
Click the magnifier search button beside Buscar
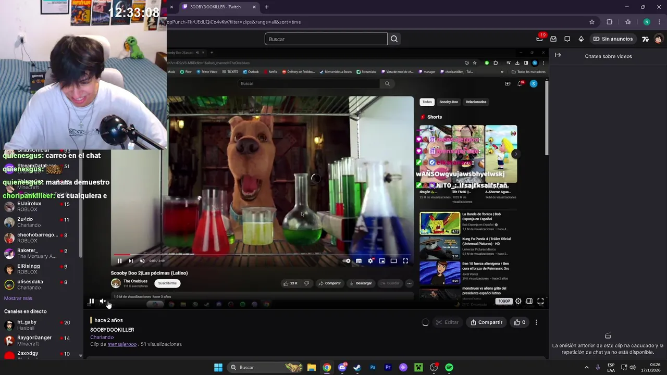pos(394,39)
